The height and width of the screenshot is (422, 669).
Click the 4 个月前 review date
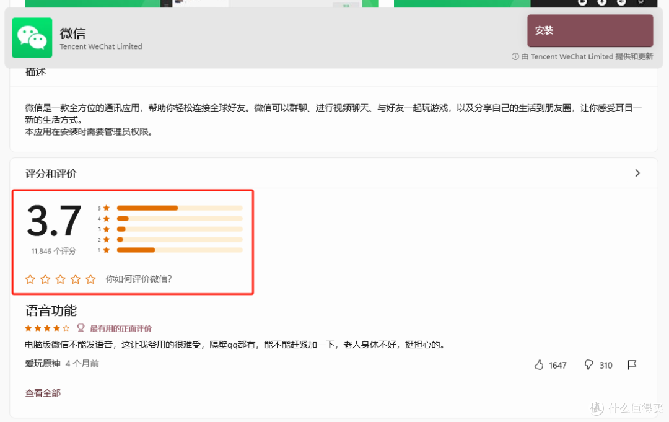82,364
